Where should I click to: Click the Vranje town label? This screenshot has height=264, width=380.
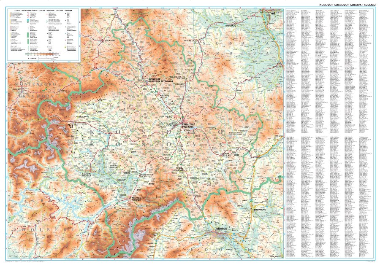click(x=277, y=136)
